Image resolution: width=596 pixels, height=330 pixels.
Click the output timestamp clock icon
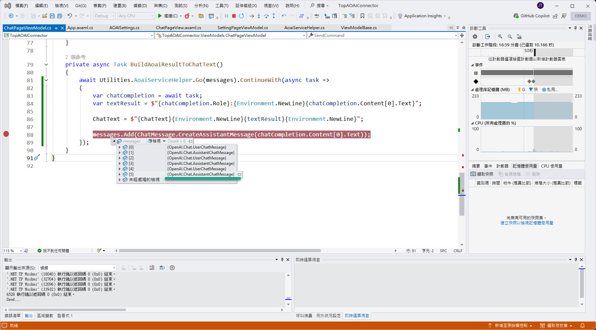172,268
